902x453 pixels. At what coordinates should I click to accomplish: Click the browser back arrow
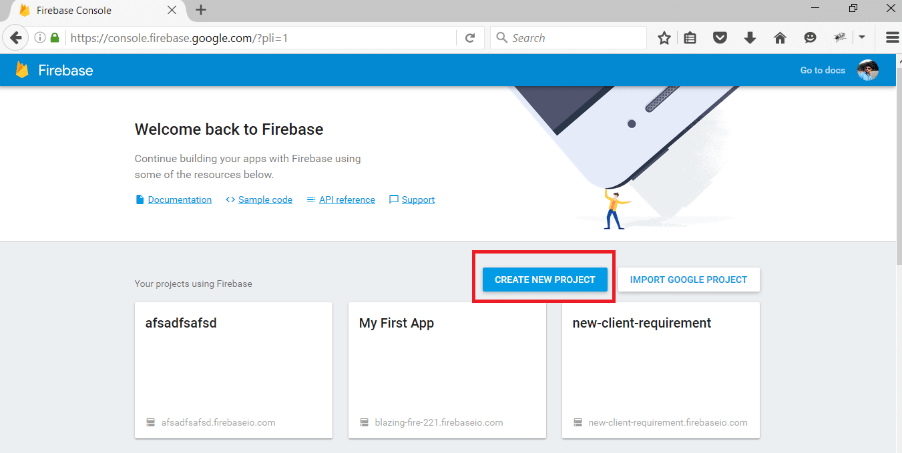point(16,38)
